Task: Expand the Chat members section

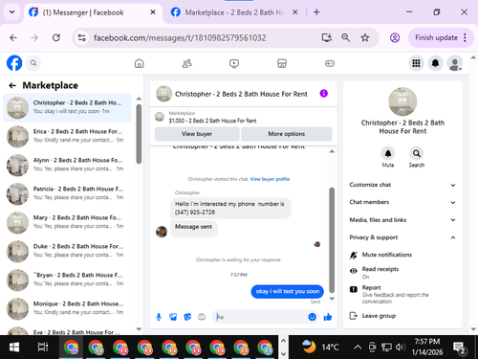Action: (402, 202)
